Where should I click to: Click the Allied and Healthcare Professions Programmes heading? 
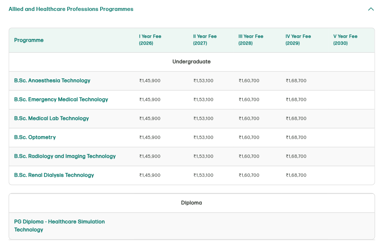point(71,9)
